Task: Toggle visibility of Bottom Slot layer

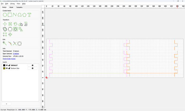Action: point(7,68)
